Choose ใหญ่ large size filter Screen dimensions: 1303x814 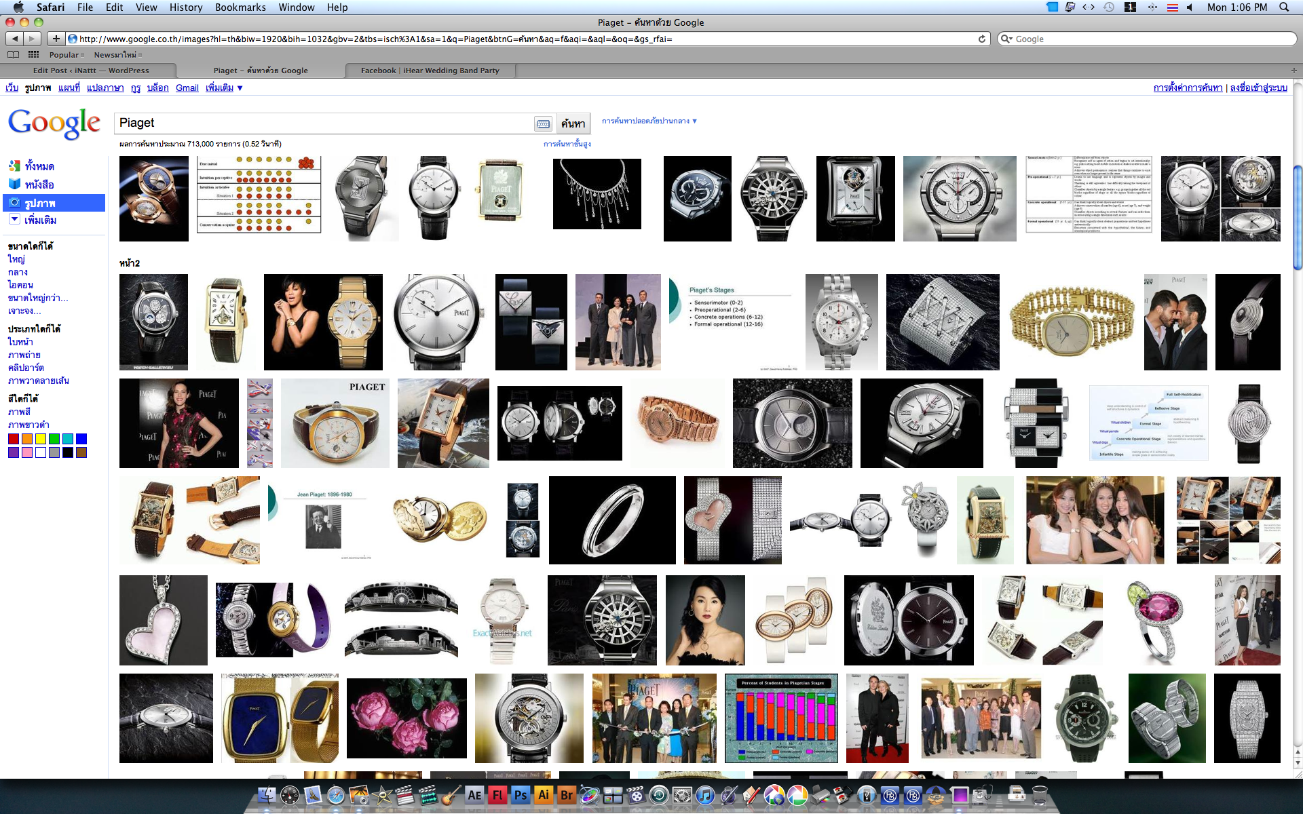coord(16,259)
